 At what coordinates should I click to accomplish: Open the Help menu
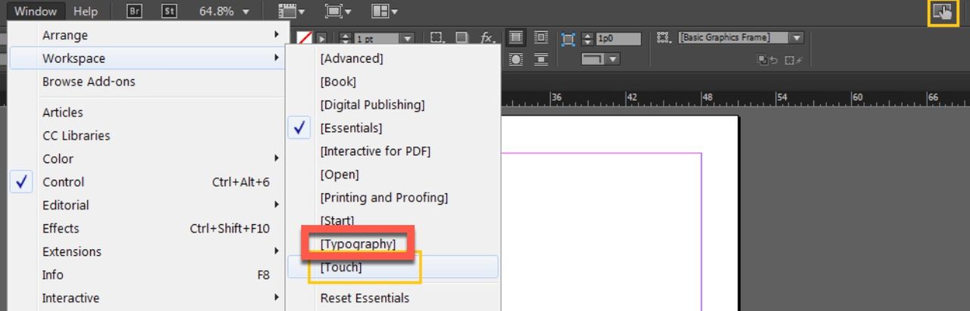tap(86, 11)
